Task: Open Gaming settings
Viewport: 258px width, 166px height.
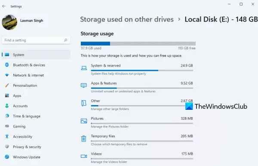Action: click(36, 126)
